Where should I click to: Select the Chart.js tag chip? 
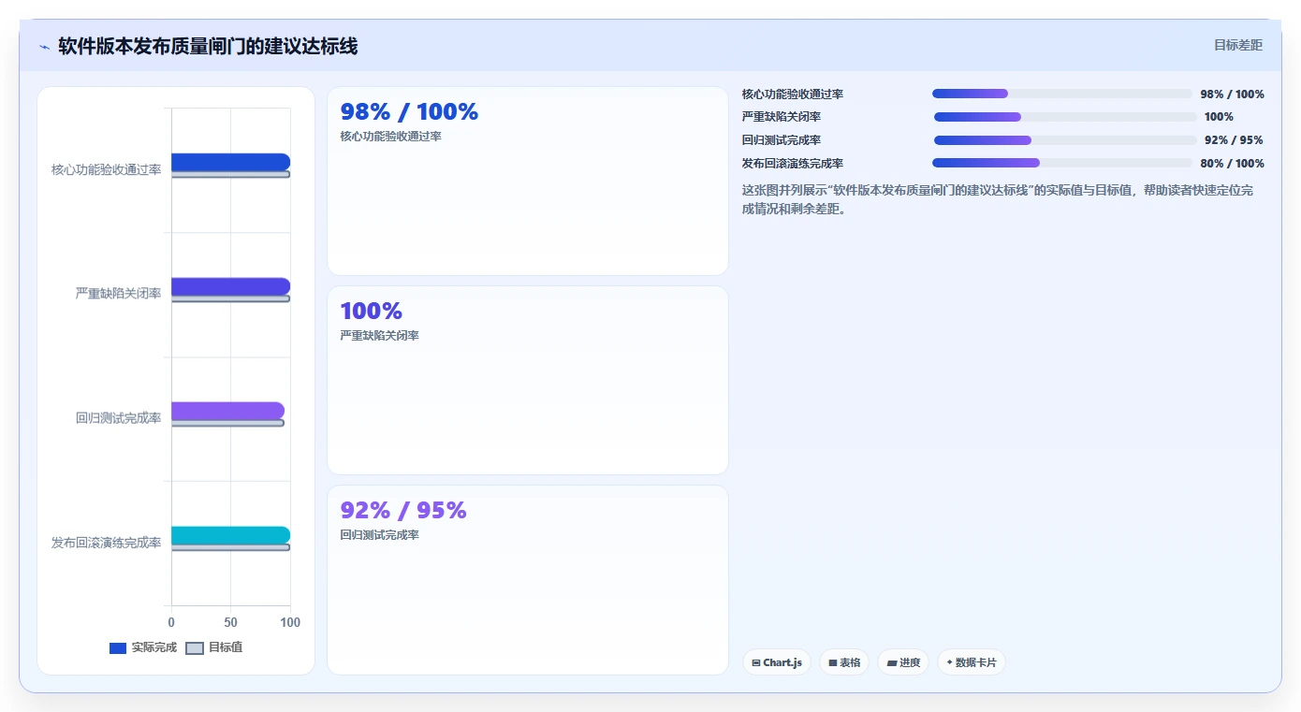pyautogui.click(x=777, y=662)
